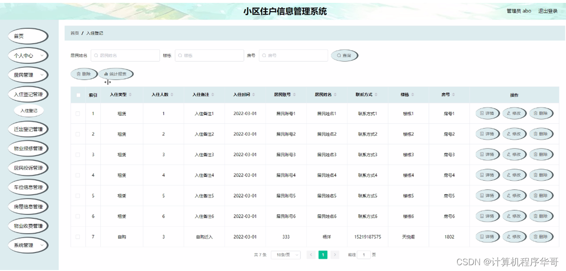Open the 物业报修管理 sidebar menu
Viewport: 566px width, 271px height.
tap(28, 149)
